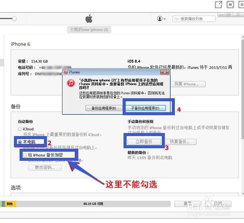Viewport: 244px width, 223px height.
Task: Click 昨天 11:05 备份到此电脑 text
Action: tap(150, 157)
